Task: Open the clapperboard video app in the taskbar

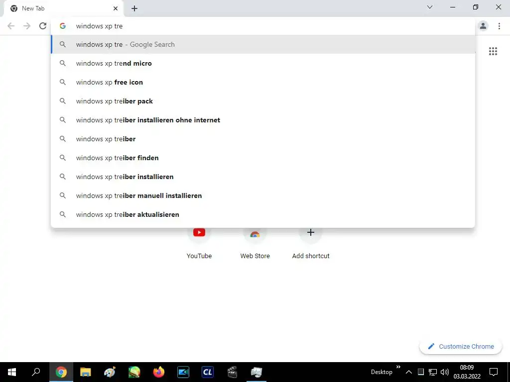Action: pyautogui.click(x=232, y=372)
